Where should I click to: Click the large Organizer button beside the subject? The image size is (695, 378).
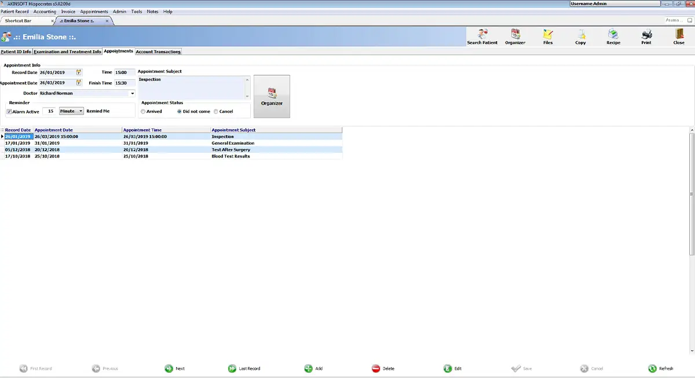272,96
